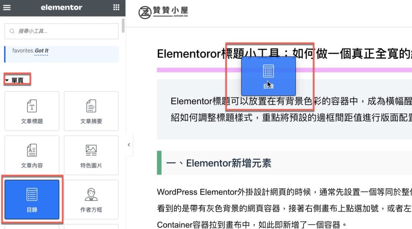Select the 文章標題 widget
This screenshot has width=412, height=229.
point(32,111)
